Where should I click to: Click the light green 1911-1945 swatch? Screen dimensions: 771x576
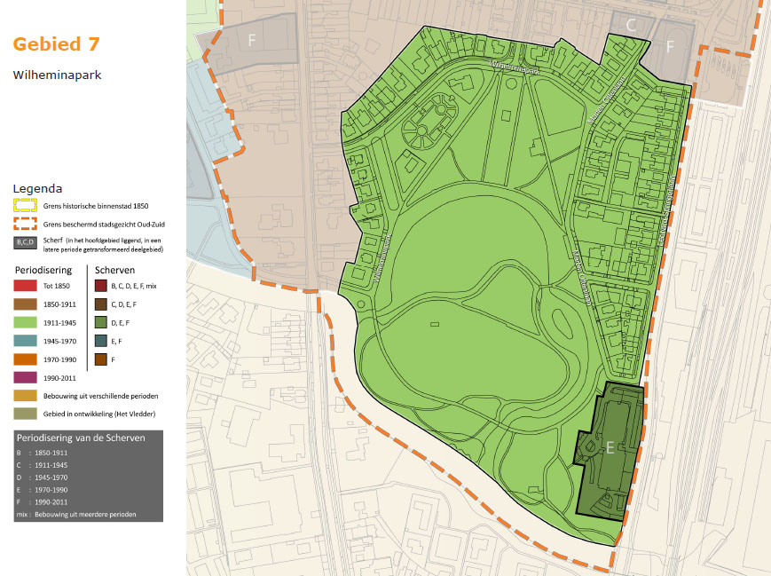pyautogui.click(x=27, y=322)
